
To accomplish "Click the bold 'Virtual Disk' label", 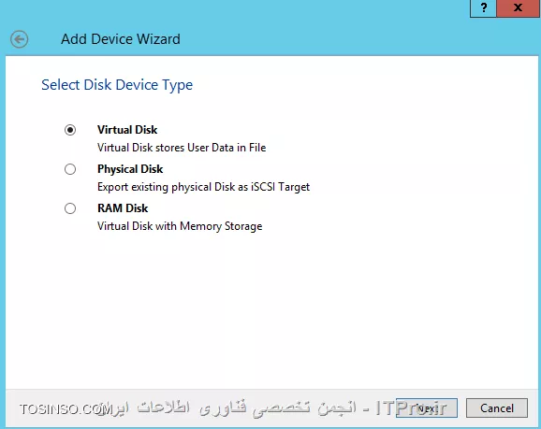I will tap(127, 130).
